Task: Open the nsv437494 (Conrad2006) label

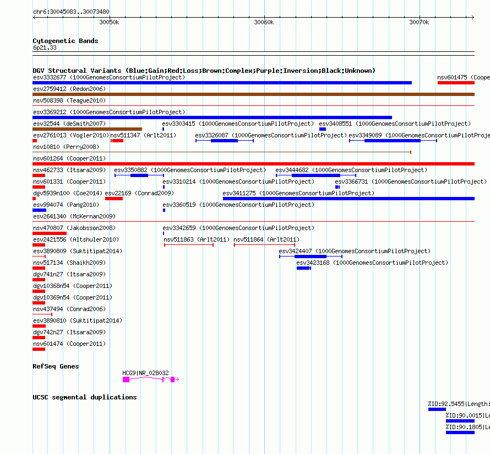Action: (x=69, y=309)
